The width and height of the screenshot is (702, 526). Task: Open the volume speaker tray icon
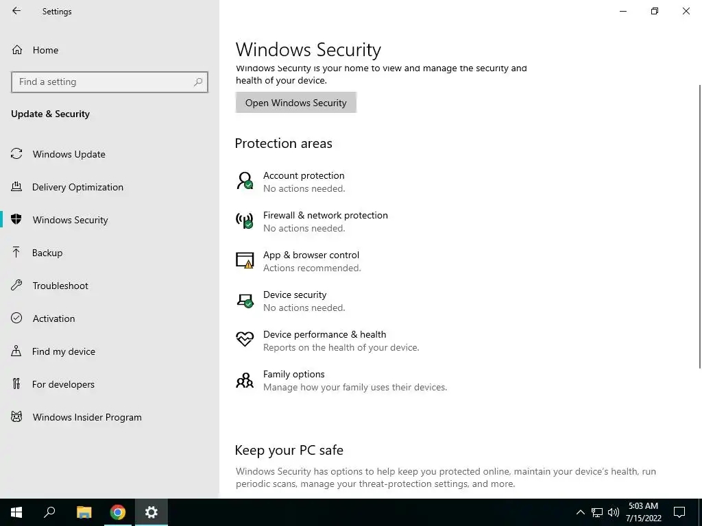click(614, 512)
